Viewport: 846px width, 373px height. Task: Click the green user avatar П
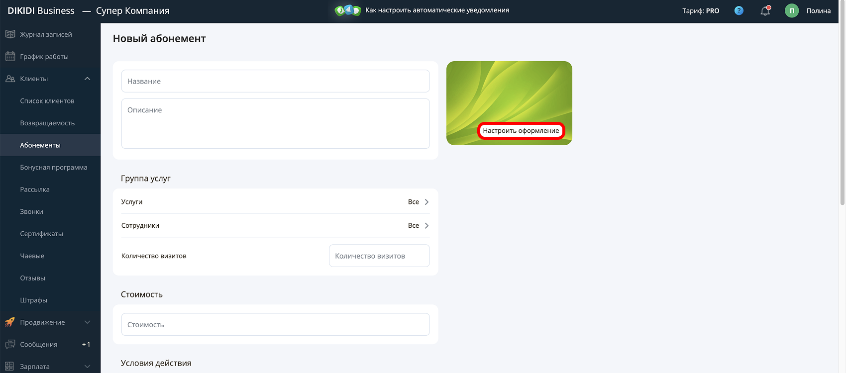click(792, 10)
